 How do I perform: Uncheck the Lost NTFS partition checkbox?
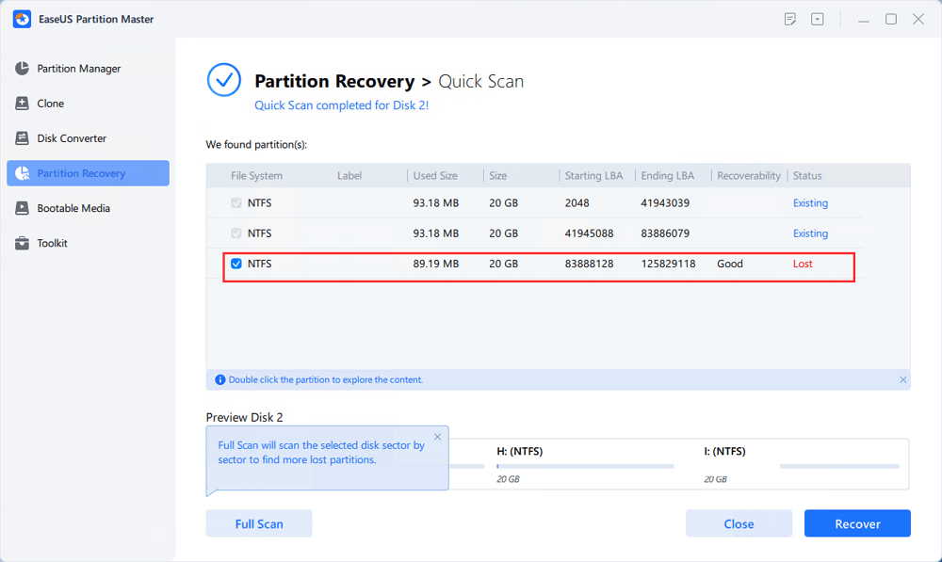pos(236,264)
